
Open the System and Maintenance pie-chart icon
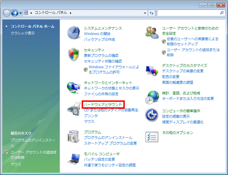coord(74,32)
